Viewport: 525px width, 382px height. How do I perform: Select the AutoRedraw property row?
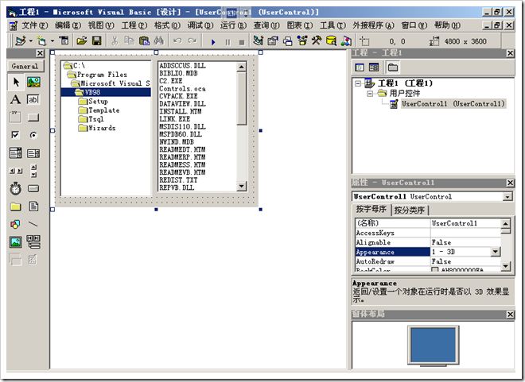pos(428,261)
